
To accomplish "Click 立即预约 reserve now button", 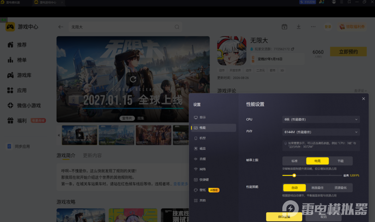I will click(348, 52).
